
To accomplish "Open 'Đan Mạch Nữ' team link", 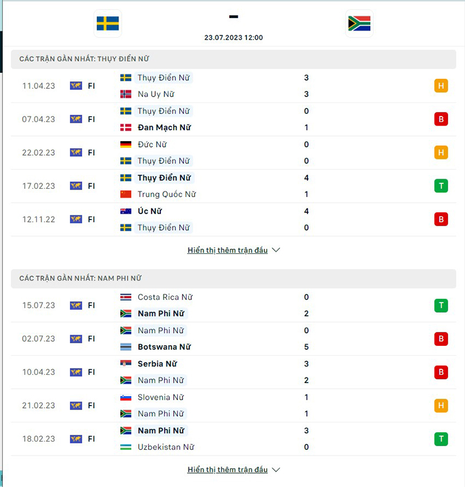I will click(x=164, y=127).
